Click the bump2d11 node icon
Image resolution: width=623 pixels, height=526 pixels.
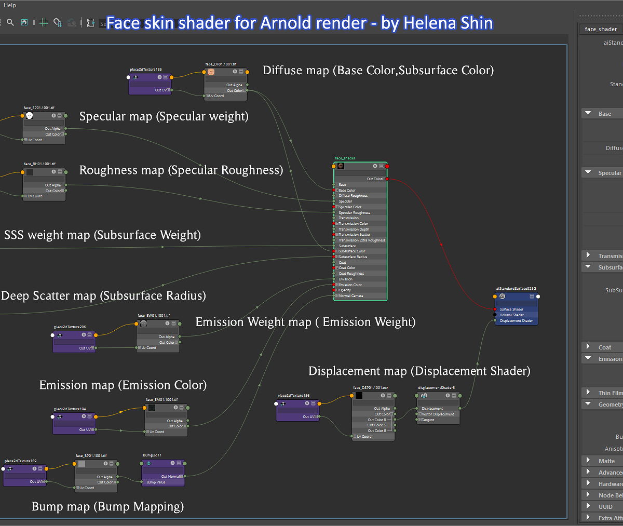[148, 463]
